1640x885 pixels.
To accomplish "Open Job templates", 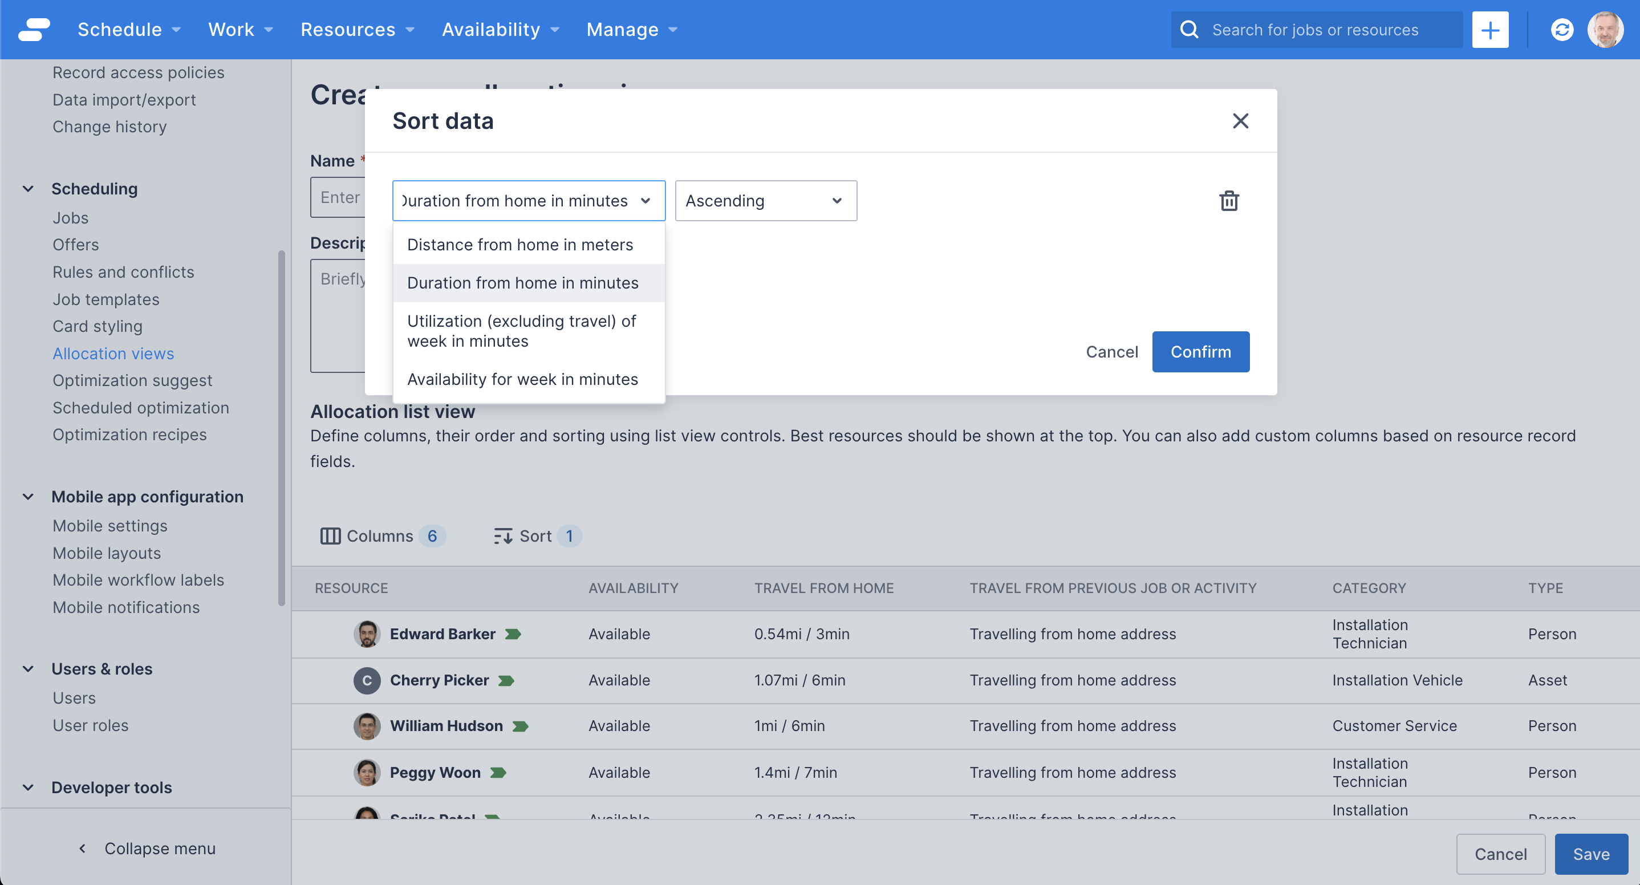I will [105, 299].
